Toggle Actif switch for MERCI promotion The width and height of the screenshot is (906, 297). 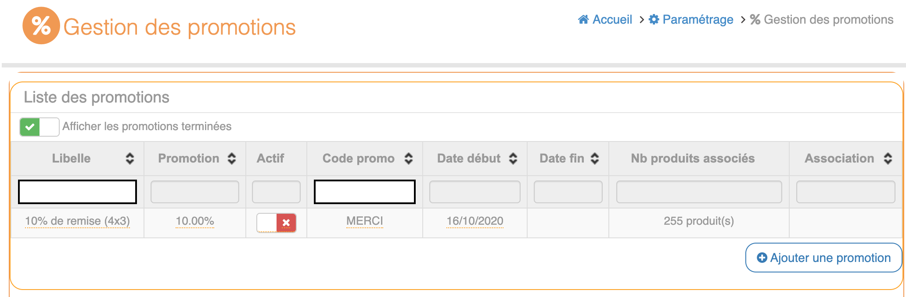click(276, 223)
